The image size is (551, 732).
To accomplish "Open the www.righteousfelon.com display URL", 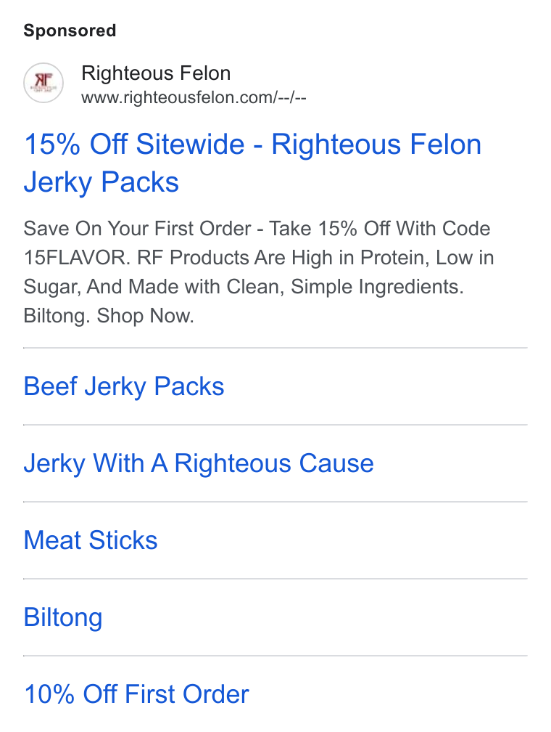I will point(194,98).
